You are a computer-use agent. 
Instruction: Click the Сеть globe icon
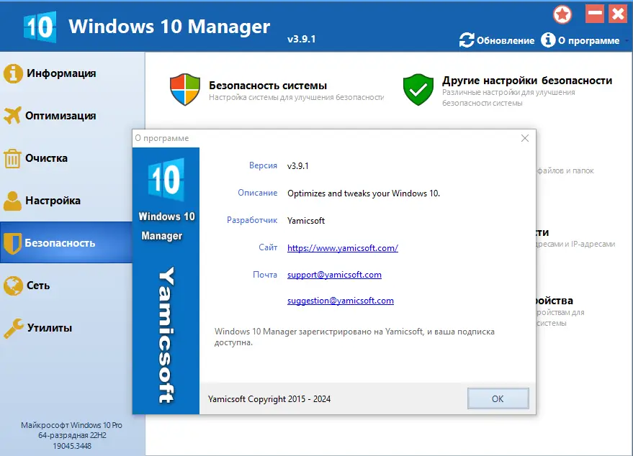click(x=13, y=286)
